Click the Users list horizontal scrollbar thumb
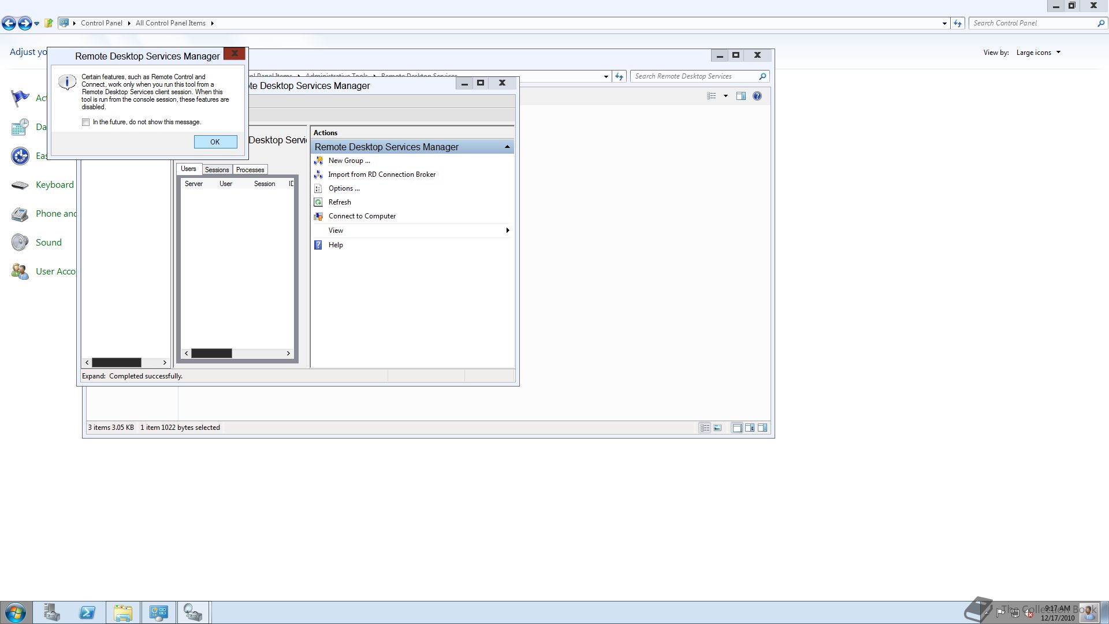 pyautogui.click(x=211, y=354)
